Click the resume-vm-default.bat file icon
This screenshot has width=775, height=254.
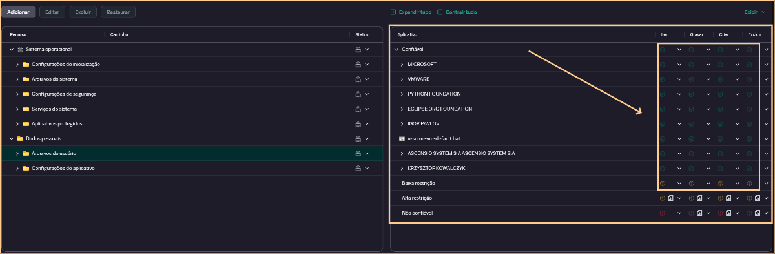click(402, 139)
